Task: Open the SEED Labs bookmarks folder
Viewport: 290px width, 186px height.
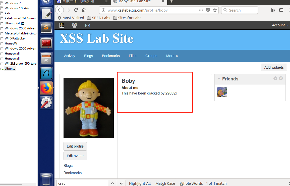Action: [x=99, y=18]
